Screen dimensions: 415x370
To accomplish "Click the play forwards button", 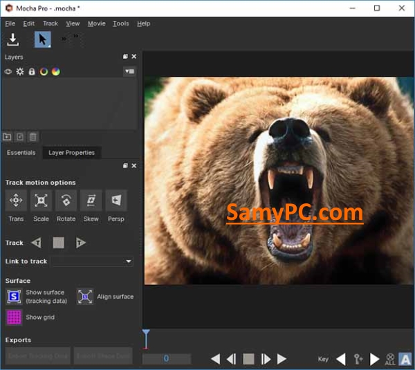I will tap(282, 359).
